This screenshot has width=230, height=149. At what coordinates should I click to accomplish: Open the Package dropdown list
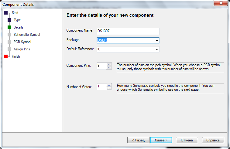pos(157,40)
